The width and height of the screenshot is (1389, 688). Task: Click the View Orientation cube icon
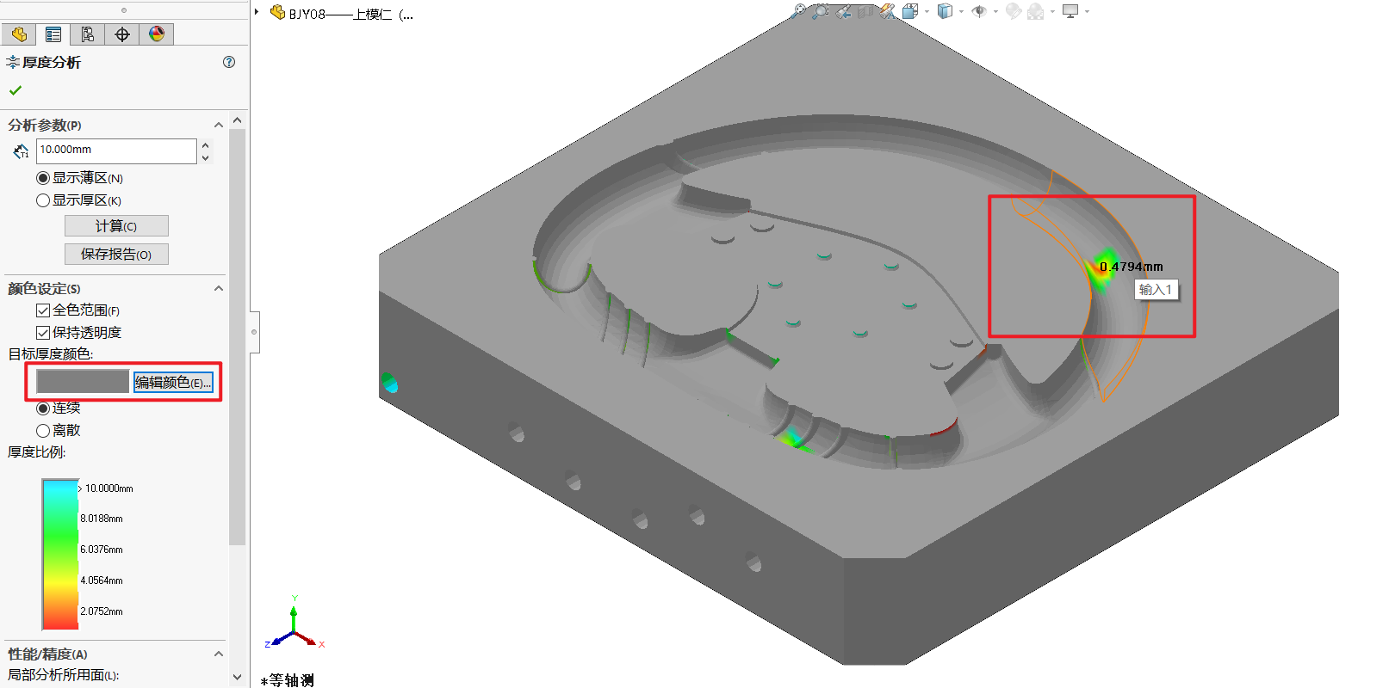[x=910, y=11]
